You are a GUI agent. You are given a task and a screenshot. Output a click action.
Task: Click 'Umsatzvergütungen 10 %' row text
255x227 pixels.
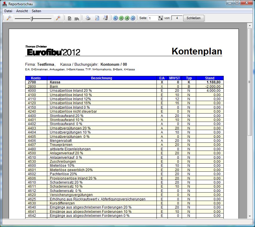click(x=70, y=132)
